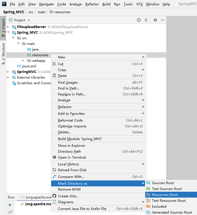Click the orange Excluded folder icon
The width and height of the screenshot is (197, 215).
click(148, 206)
